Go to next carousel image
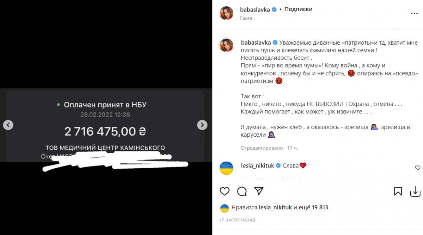 tap(202, 125)
